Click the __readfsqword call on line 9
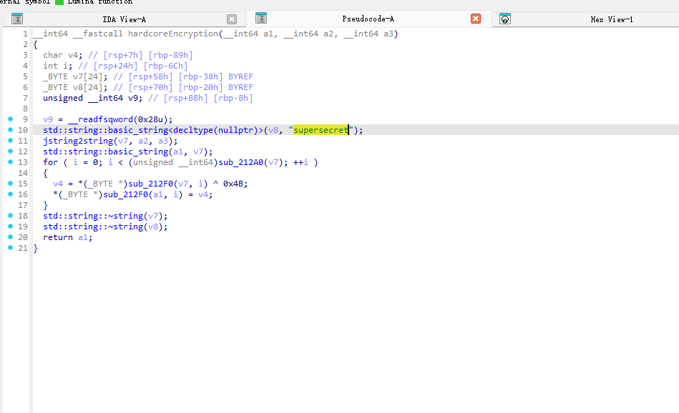679x413 pixels. click(97, 119)
